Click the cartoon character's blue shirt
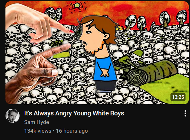The image size is (190, 140). coord(105,69)
